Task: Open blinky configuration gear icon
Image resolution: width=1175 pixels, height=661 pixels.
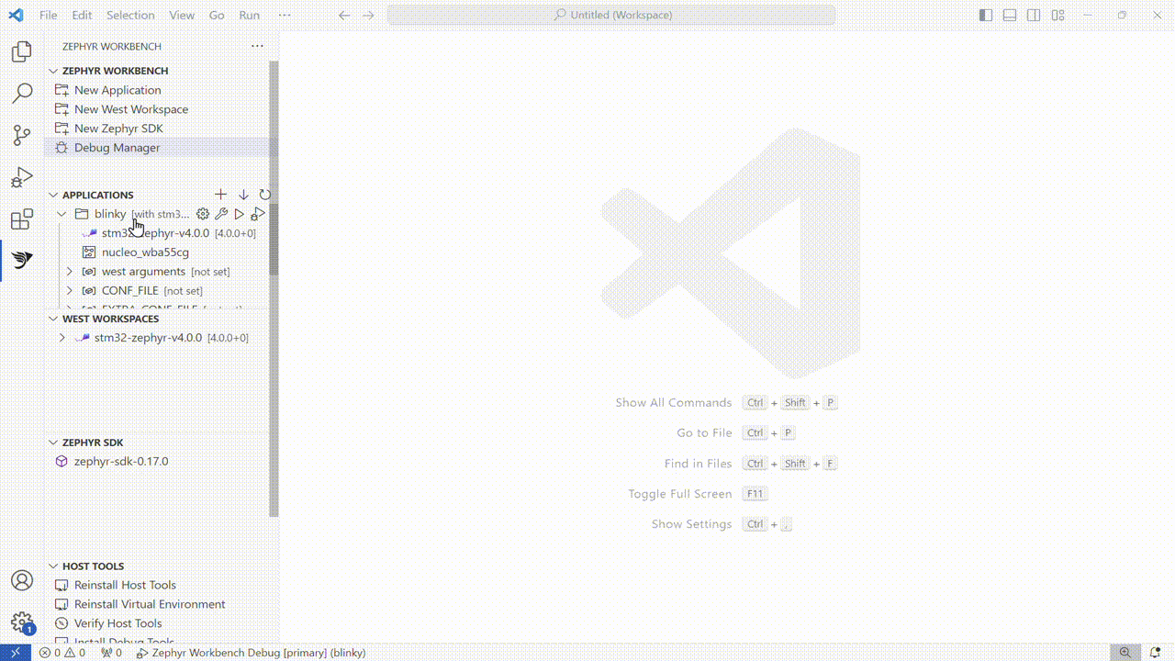Action: pos(203,214)
